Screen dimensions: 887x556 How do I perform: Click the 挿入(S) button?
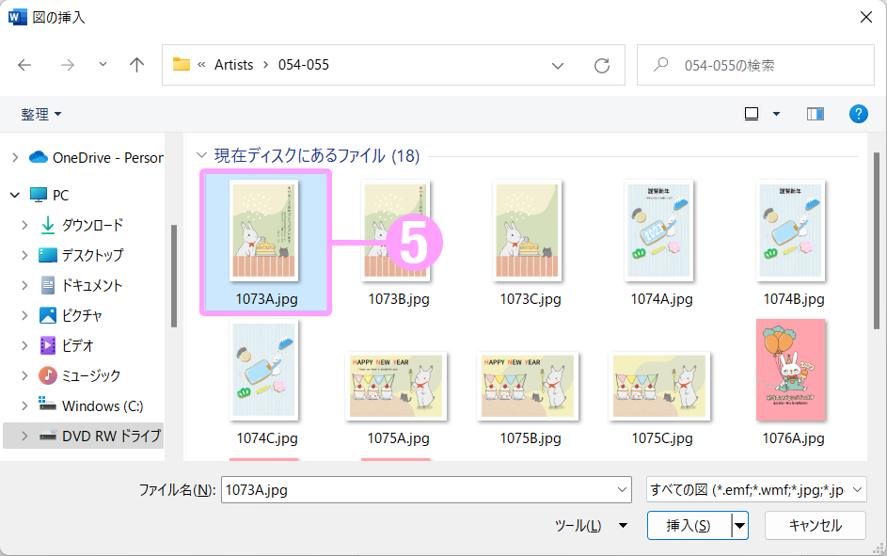[688, 526]
